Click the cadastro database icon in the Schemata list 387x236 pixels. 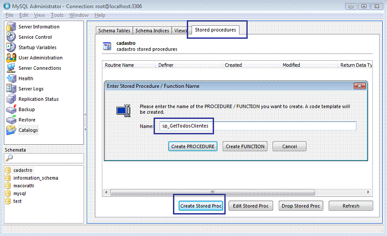[x=8, y=170]
